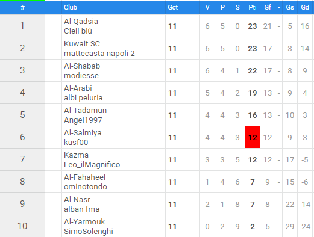Select the Gct column header

[173, 7]
